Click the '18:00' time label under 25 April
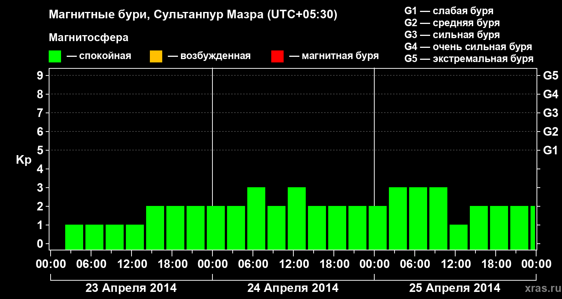The height and width of the screenshot is (299, 562). (496, 264)
